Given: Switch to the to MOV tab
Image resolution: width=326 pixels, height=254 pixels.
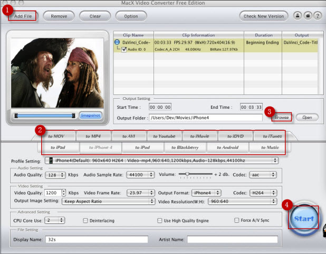Looking at the screenshot, I should [56, 136].
